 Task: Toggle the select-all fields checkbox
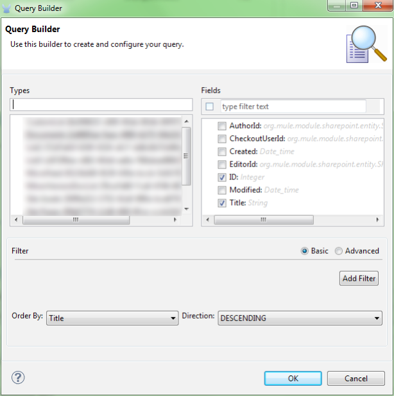[x=209, y=106]
